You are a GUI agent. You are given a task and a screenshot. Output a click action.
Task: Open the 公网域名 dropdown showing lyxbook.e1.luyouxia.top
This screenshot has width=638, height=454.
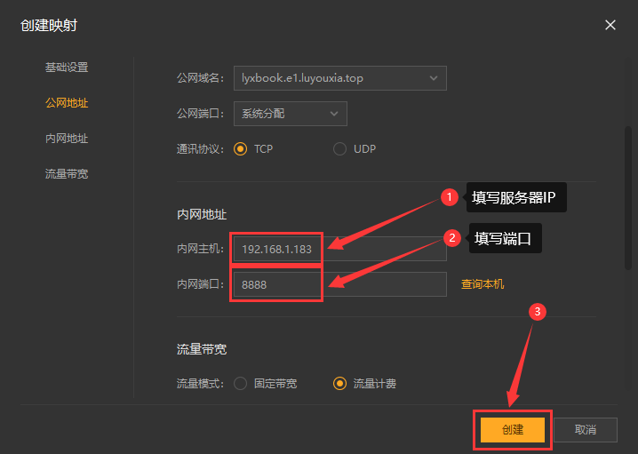[x=340, y=78]
